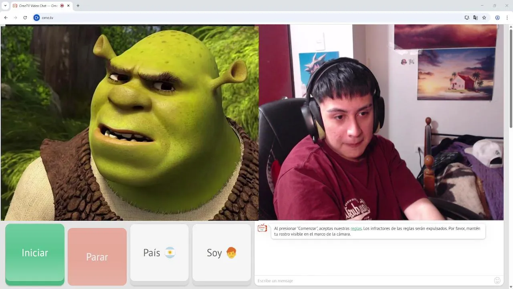Open the Soy gender selector

click(222, 253)
